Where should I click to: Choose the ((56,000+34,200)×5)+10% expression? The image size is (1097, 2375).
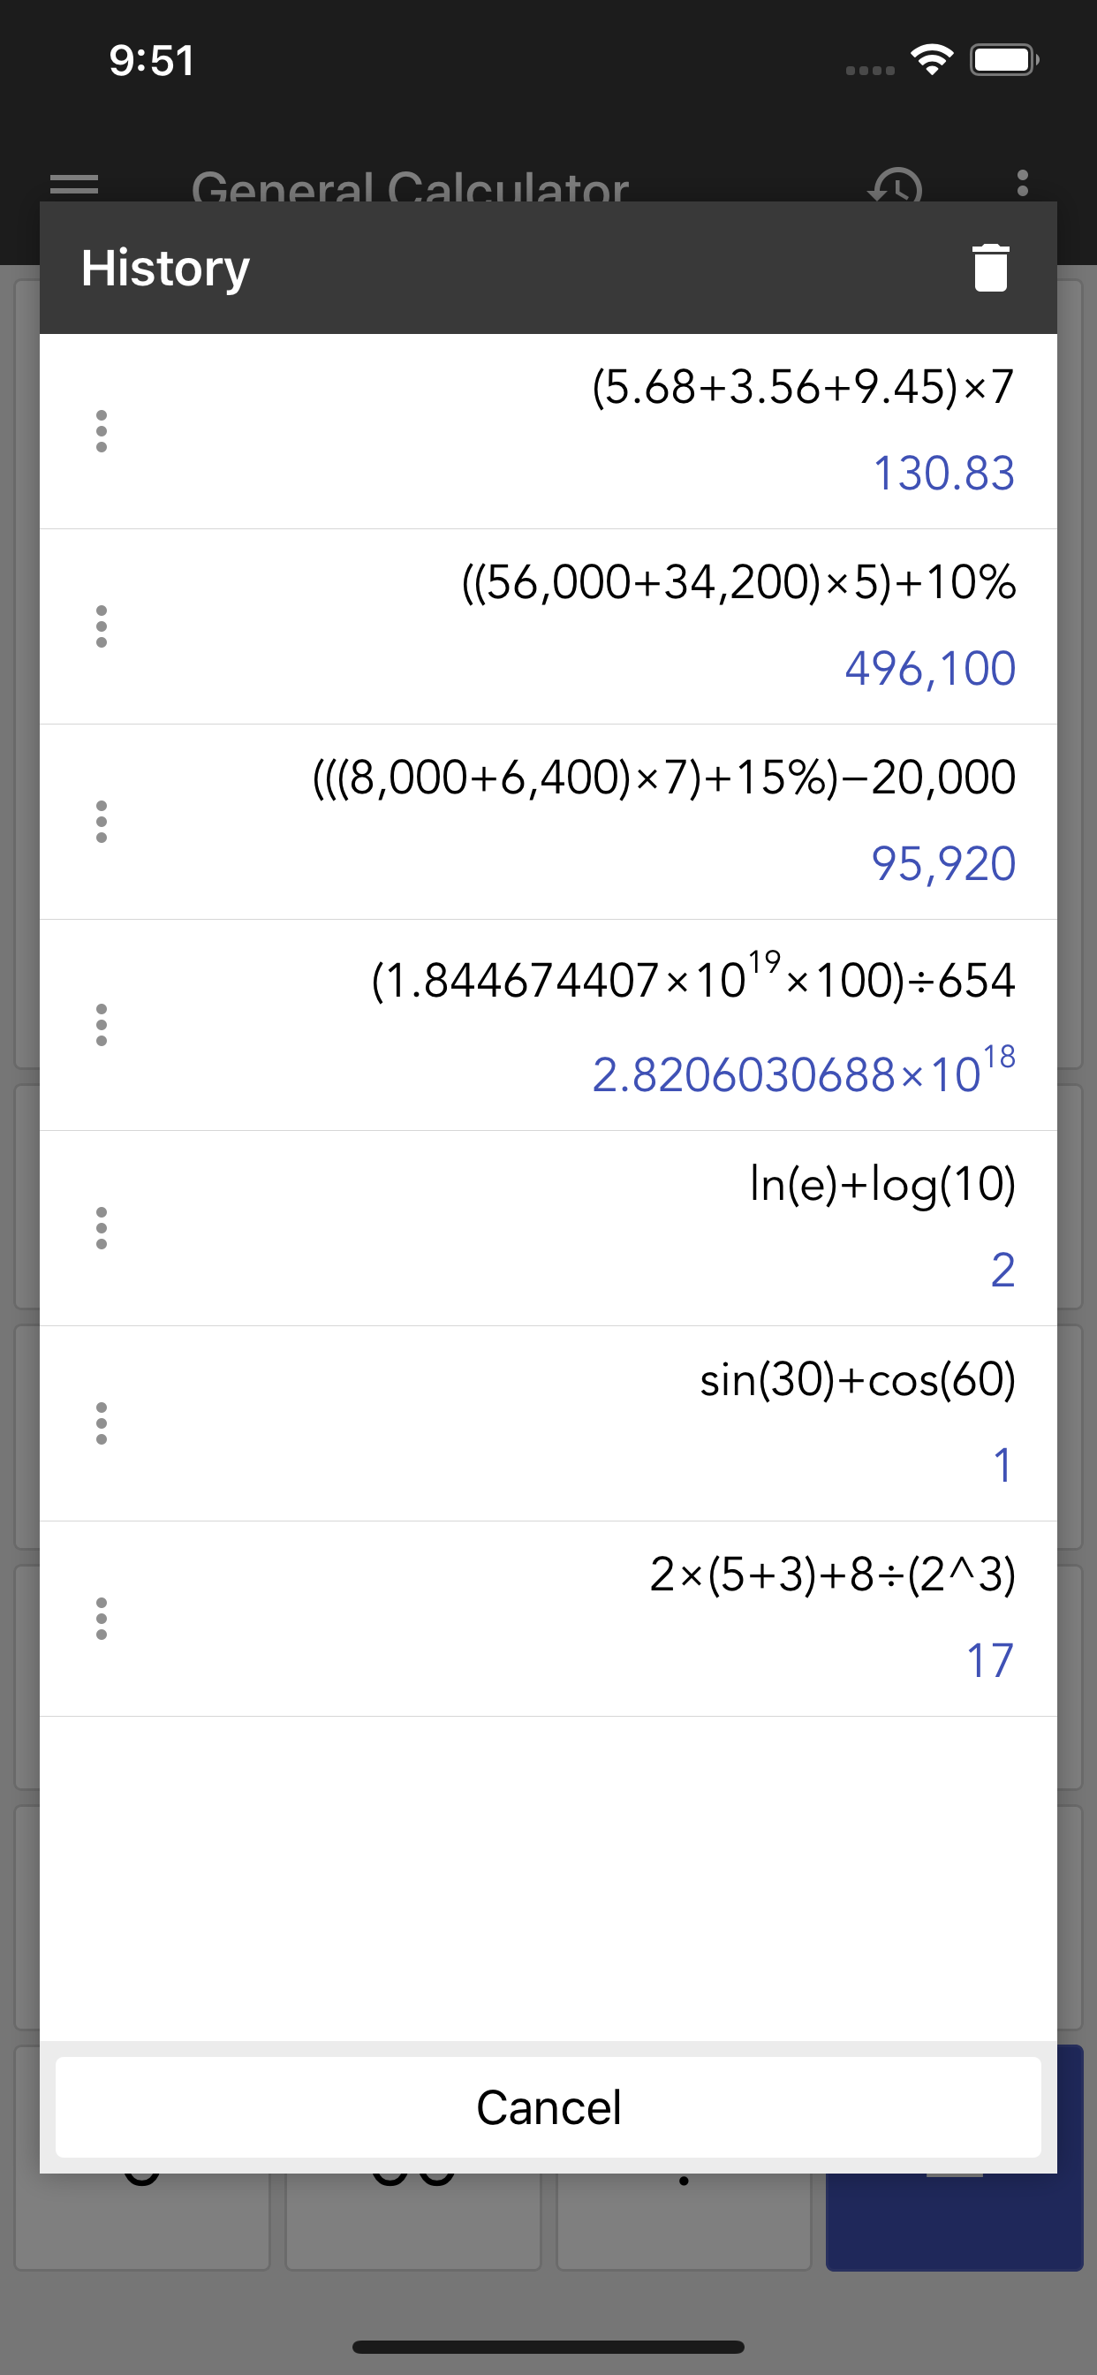[x=738, y=582]
